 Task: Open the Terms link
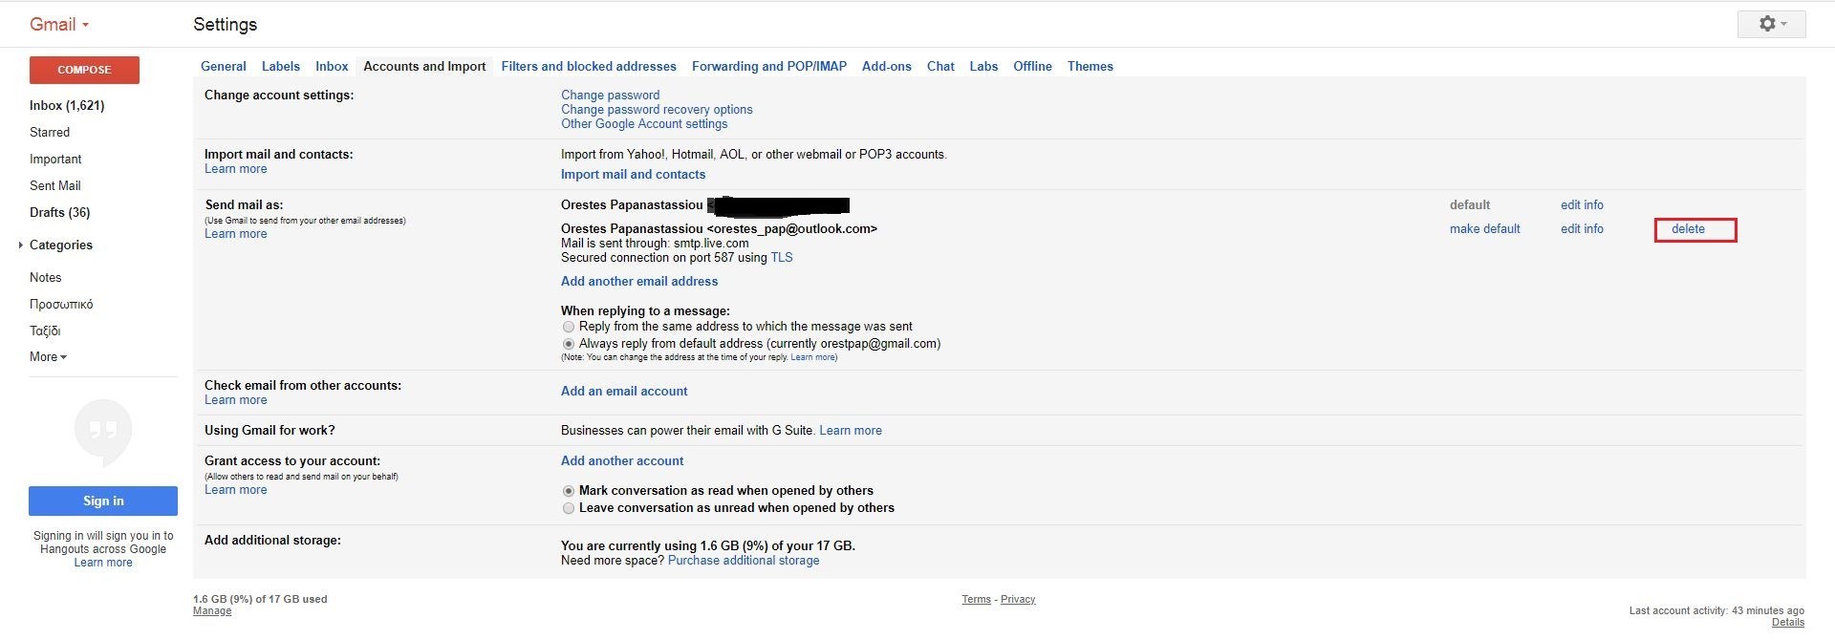976,599
